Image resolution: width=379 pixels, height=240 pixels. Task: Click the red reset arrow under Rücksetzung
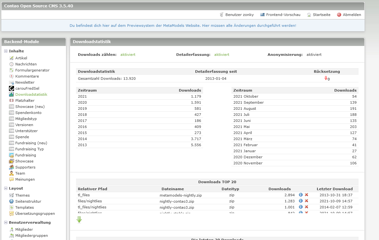(x=326, y=78)
